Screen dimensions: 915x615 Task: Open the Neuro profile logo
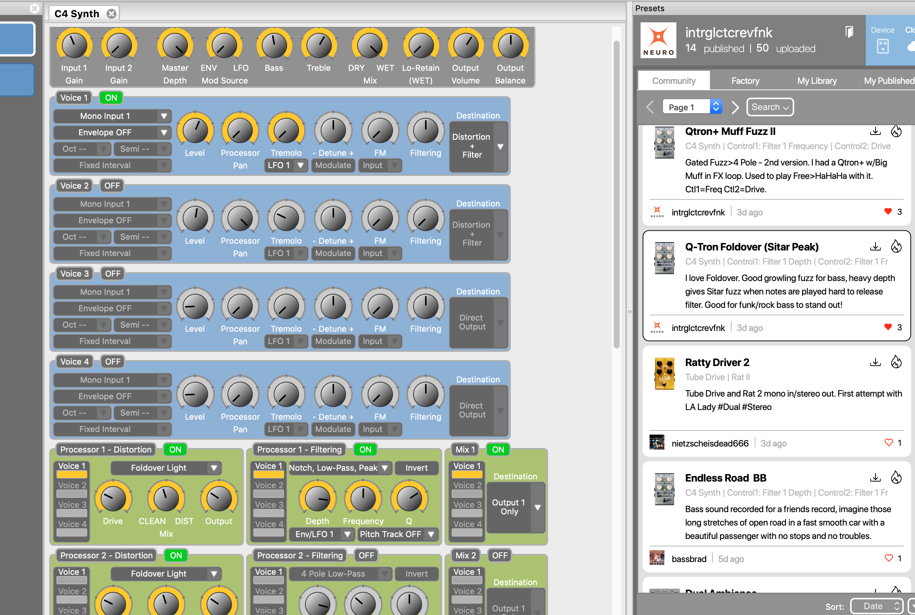pyautogui.click(x=658, y=40)
